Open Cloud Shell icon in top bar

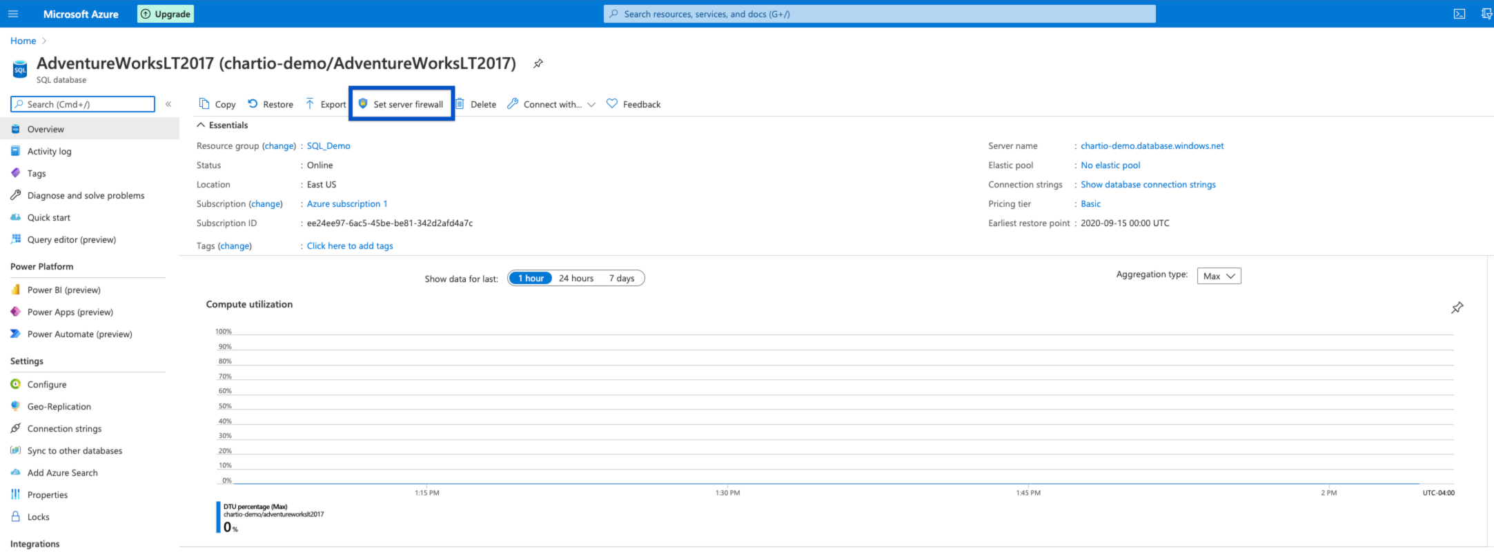pos(1459,14)
